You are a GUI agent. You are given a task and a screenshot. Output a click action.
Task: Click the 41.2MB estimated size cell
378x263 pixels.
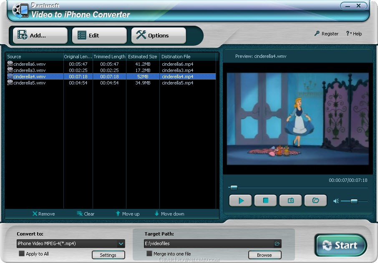pyautogui.click(x=143, y=64)
